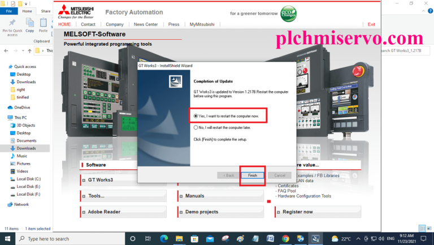The width and height of the screenshot is (434, 245).
Task: Select OneDrive in navigation pane
Action: [19, 108]
